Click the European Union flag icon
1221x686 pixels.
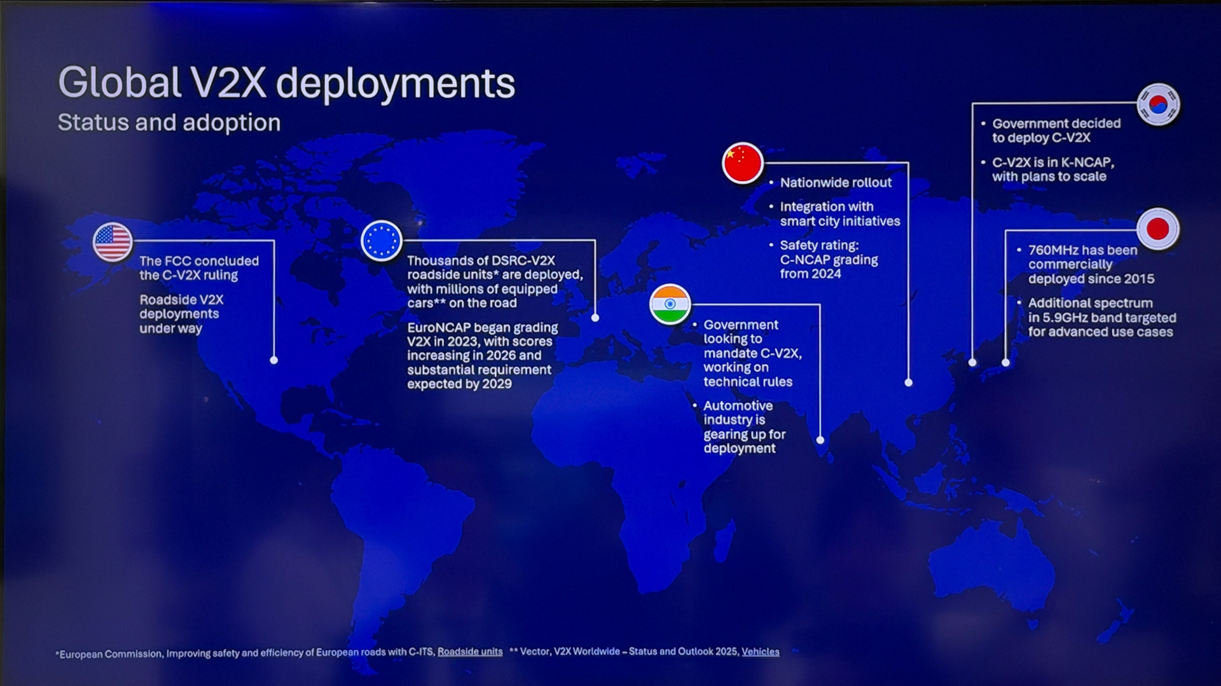(x=382, y=241)
